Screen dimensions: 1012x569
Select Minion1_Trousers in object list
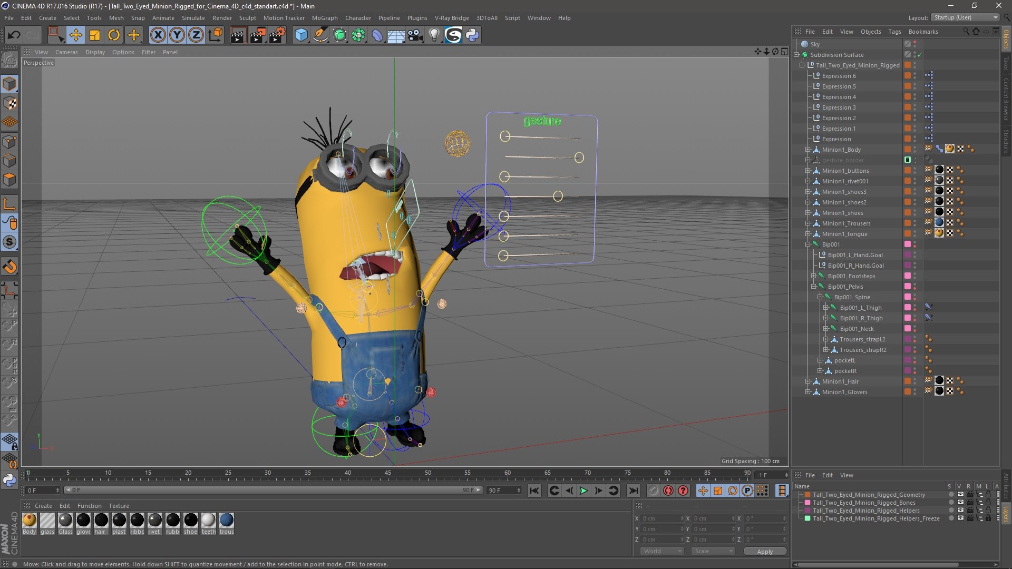tap(846, 223)
